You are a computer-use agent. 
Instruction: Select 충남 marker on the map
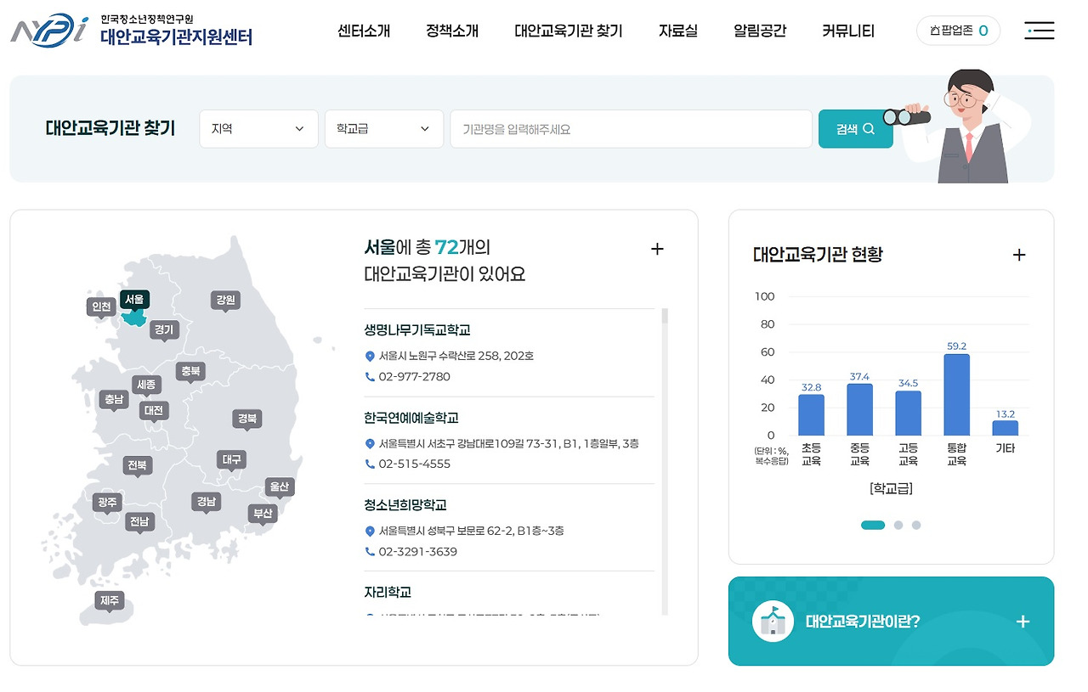[x=113, y=400]
